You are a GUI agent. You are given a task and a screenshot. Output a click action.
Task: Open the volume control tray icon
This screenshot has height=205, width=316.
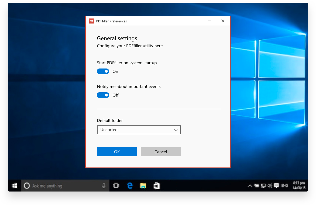(270, 186)
